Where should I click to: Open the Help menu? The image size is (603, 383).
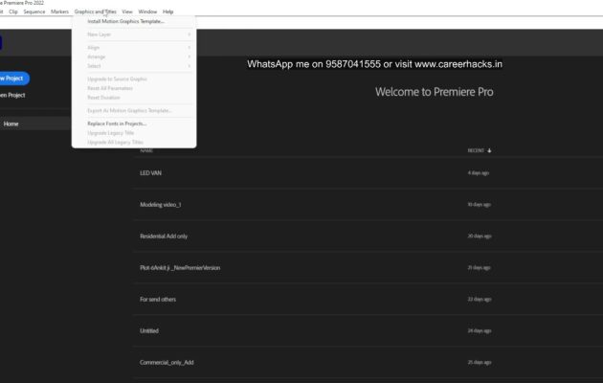[x=168, y=11]
